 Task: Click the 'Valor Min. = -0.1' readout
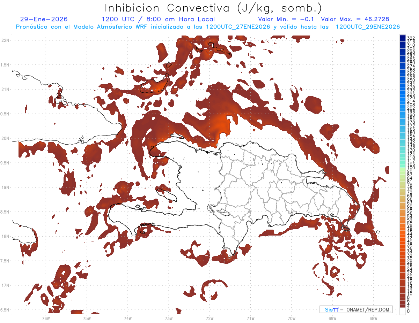[286, 19]
